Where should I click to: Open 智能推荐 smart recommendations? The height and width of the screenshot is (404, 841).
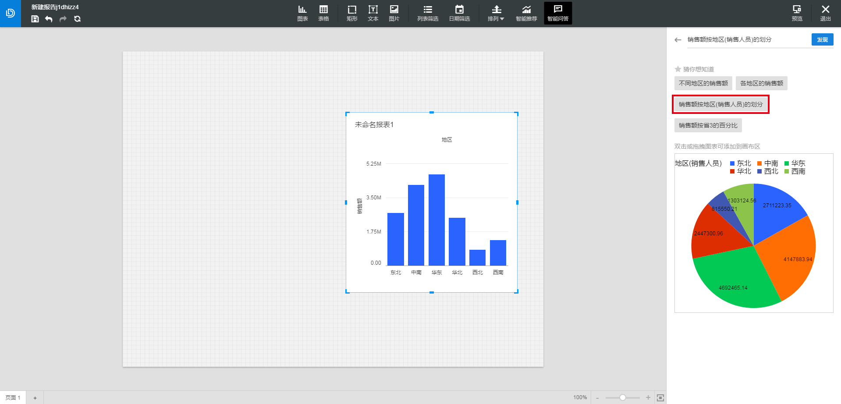526,13
